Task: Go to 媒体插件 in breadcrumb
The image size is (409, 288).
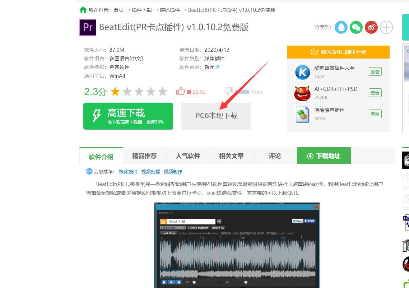Action: point(170,10)
